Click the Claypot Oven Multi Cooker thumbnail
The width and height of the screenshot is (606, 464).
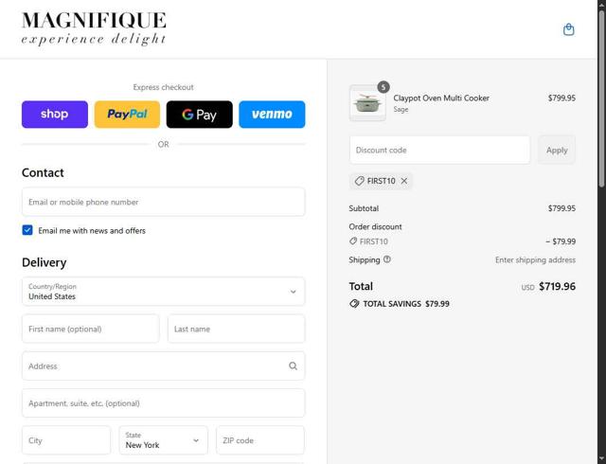(x=367, y=103)
